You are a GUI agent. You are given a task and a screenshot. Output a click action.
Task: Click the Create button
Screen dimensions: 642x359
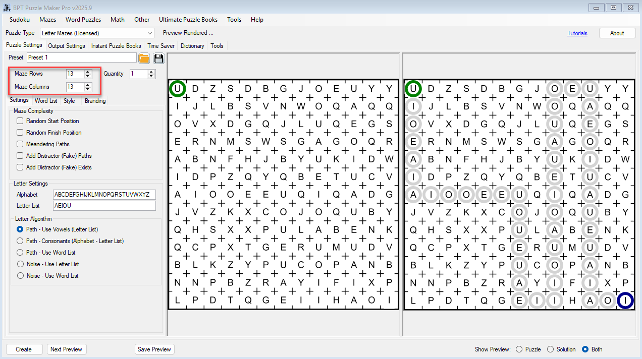pos(24,349)
